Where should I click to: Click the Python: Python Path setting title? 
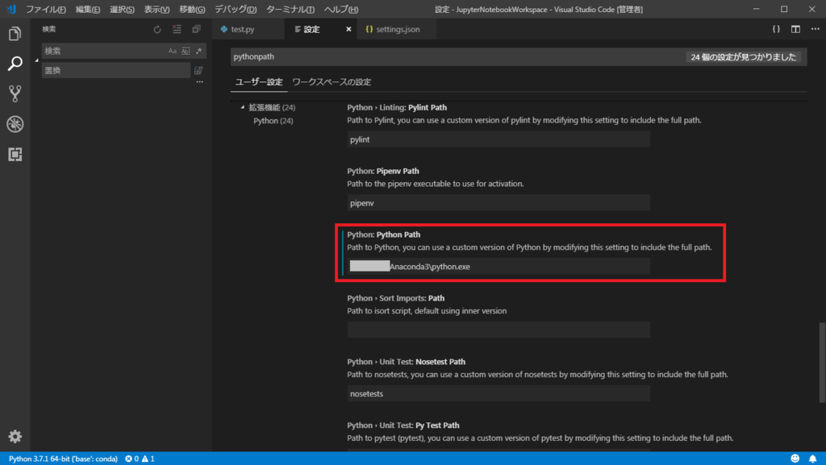383,235
